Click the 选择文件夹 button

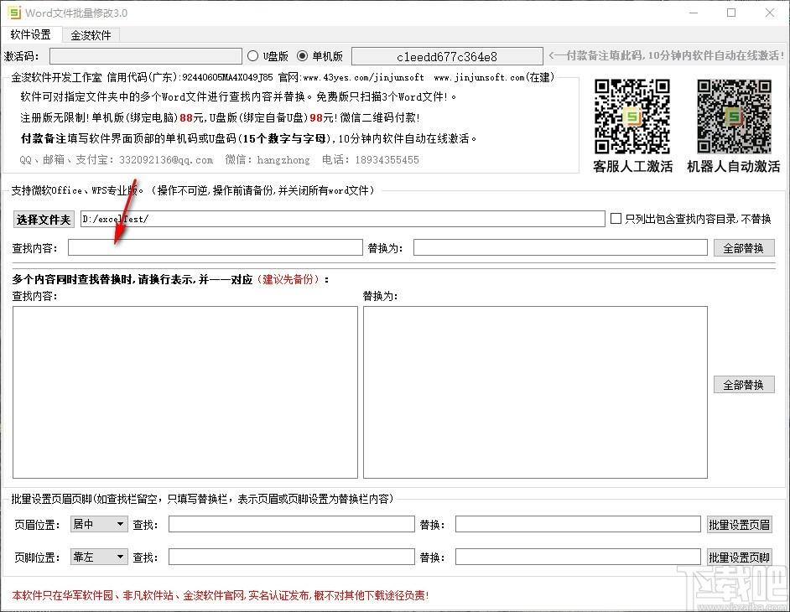(x=44, y=219)
